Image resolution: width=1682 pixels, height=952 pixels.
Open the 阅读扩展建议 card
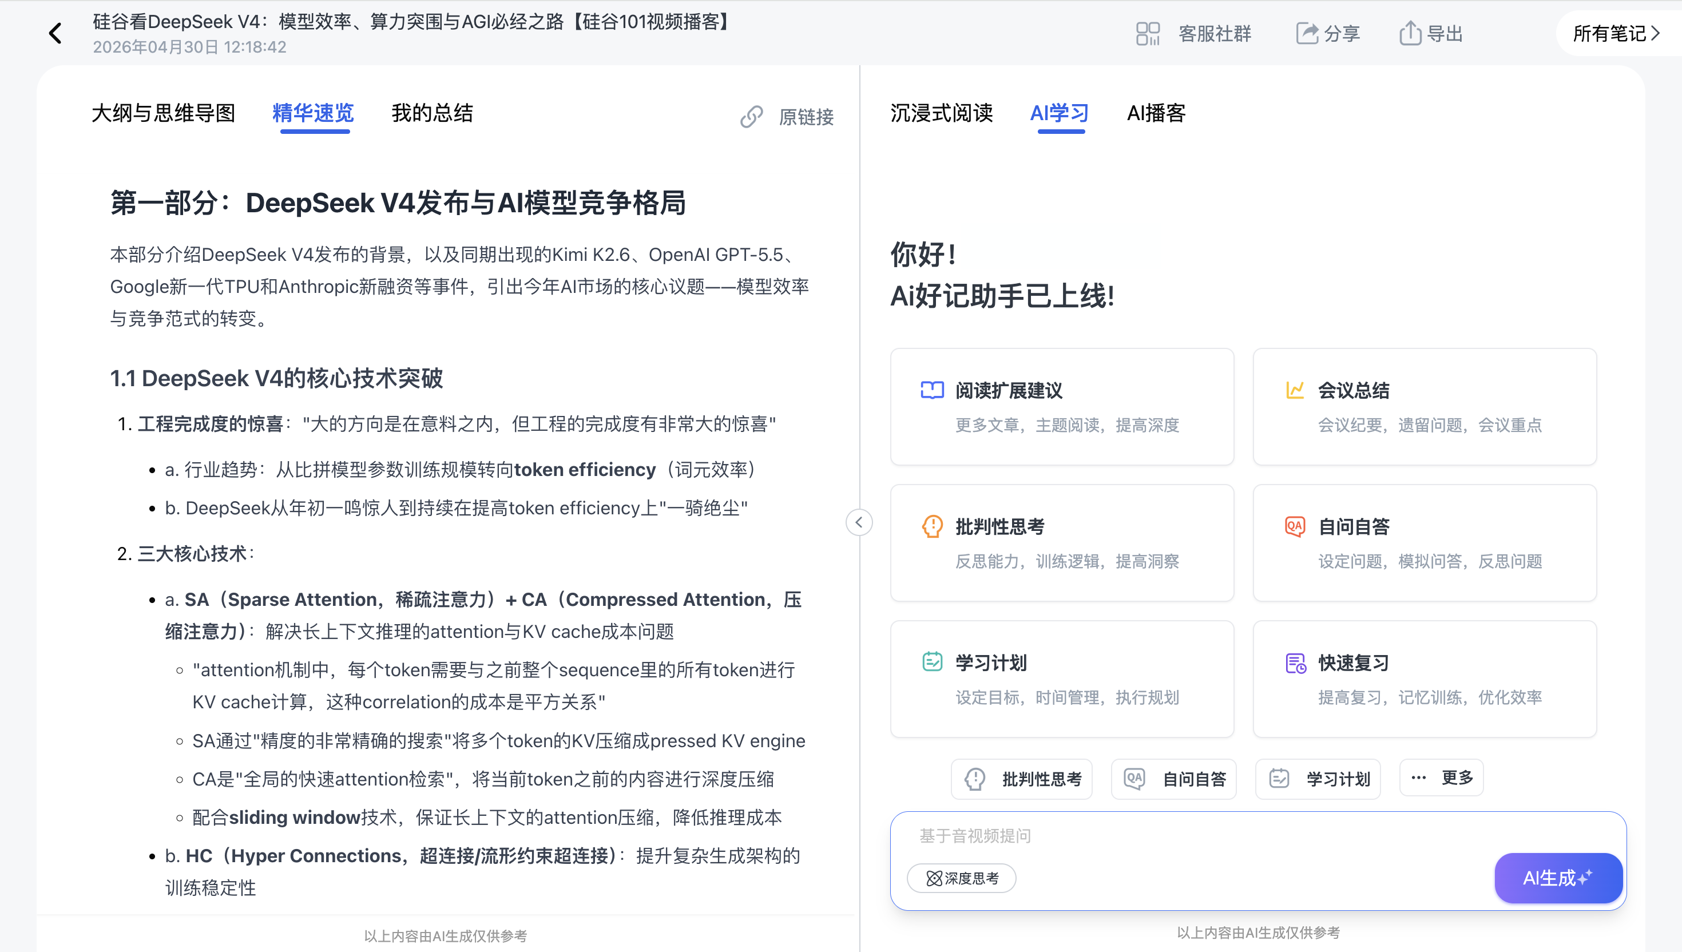(x=1062, y=407)
